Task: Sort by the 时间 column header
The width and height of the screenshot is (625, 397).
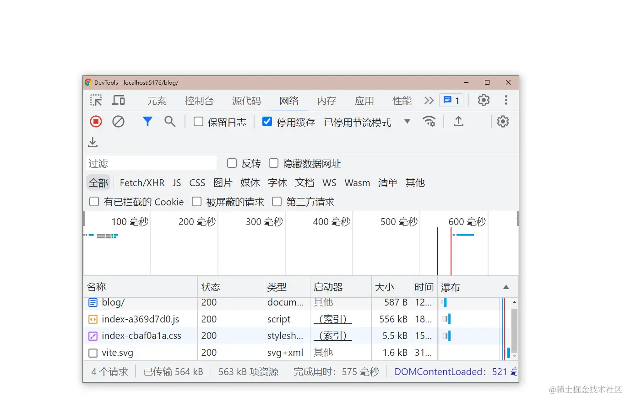Action: click(424, 287)
